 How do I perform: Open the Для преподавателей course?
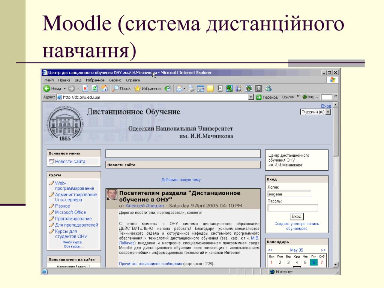[x=76, y=225]
